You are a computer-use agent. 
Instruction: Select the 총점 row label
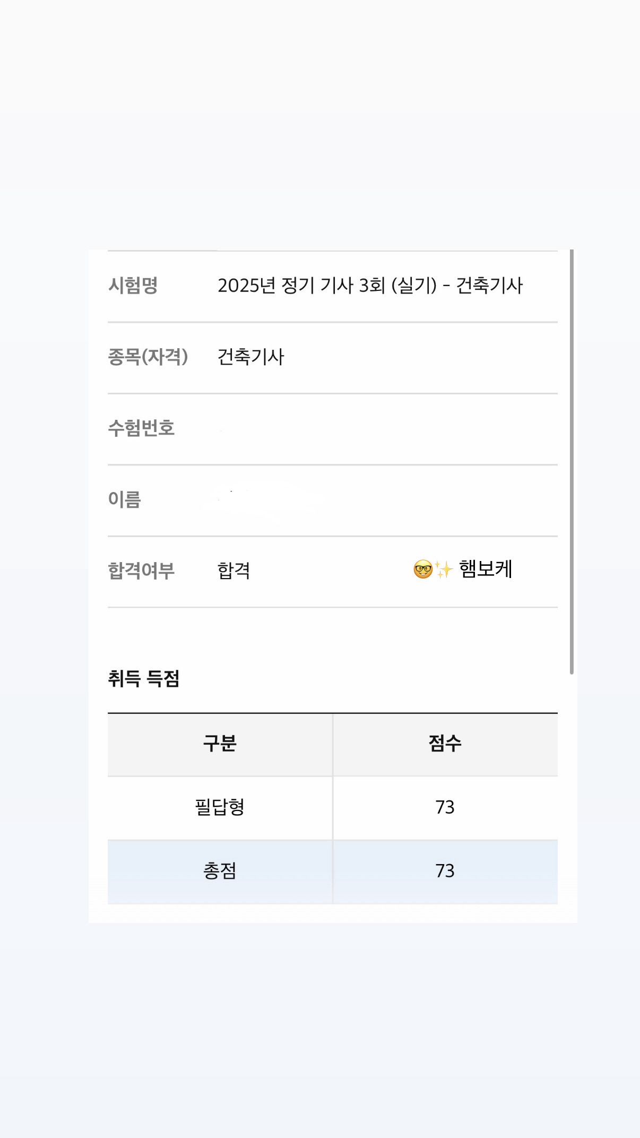coord(220,871)
